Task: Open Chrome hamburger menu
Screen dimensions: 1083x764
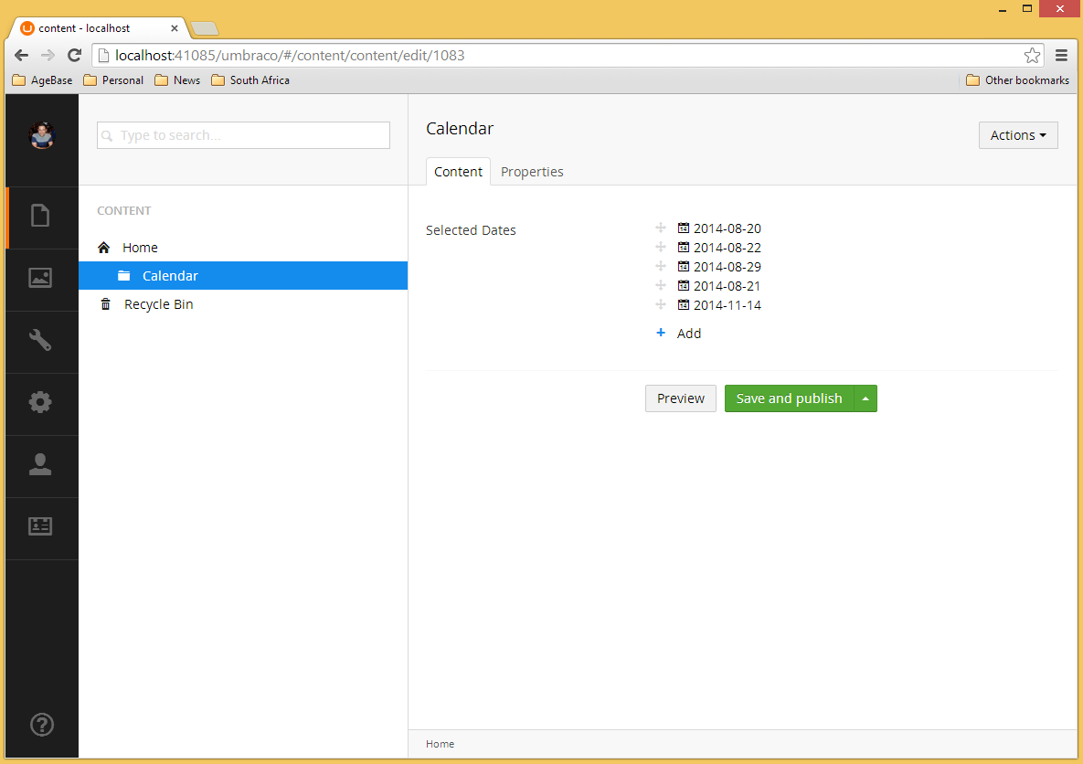Action: point(1062,55)
